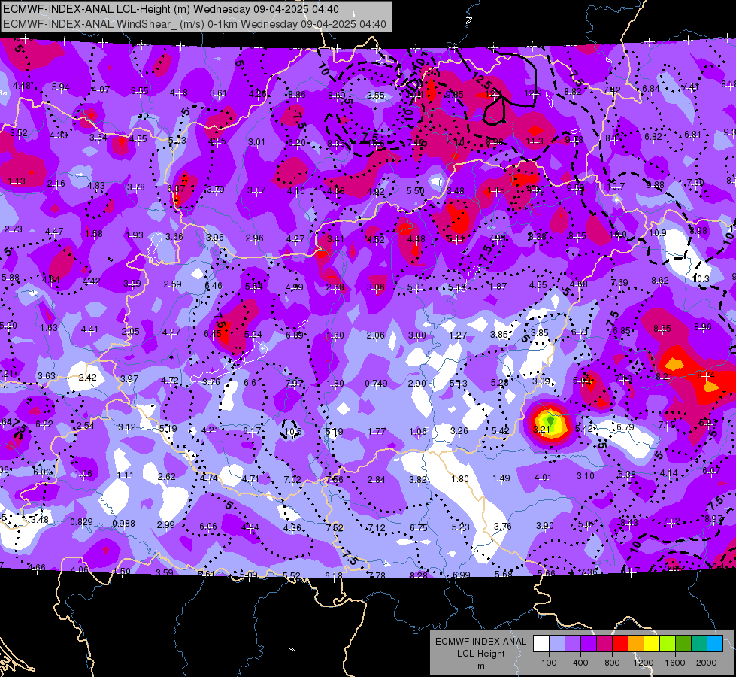
Task: Click the map value "6.84"
Action: (x=651, y=88)
